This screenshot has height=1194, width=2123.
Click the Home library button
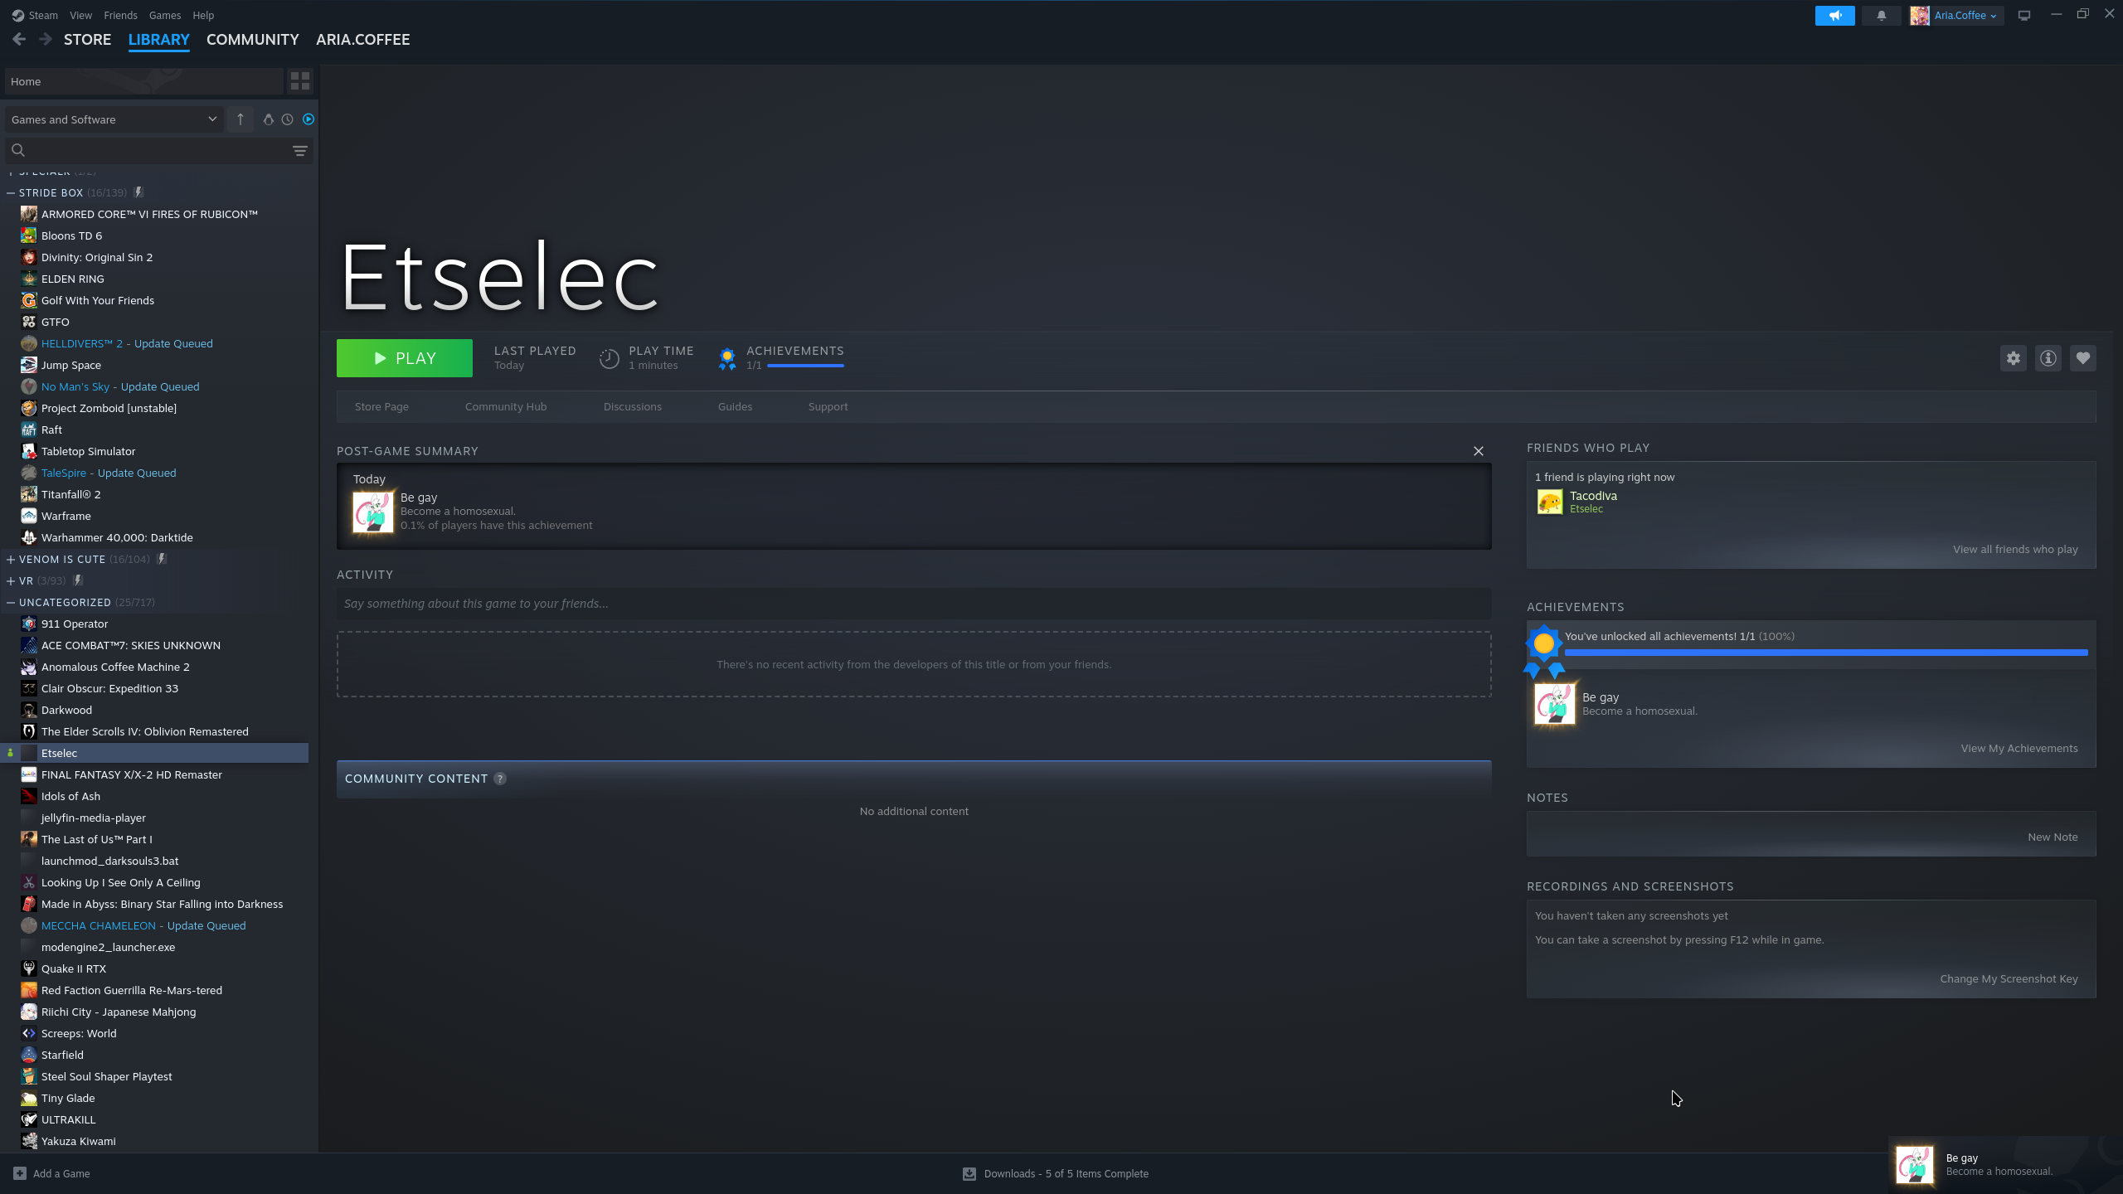pyautogui.click(x=143, y=81)
